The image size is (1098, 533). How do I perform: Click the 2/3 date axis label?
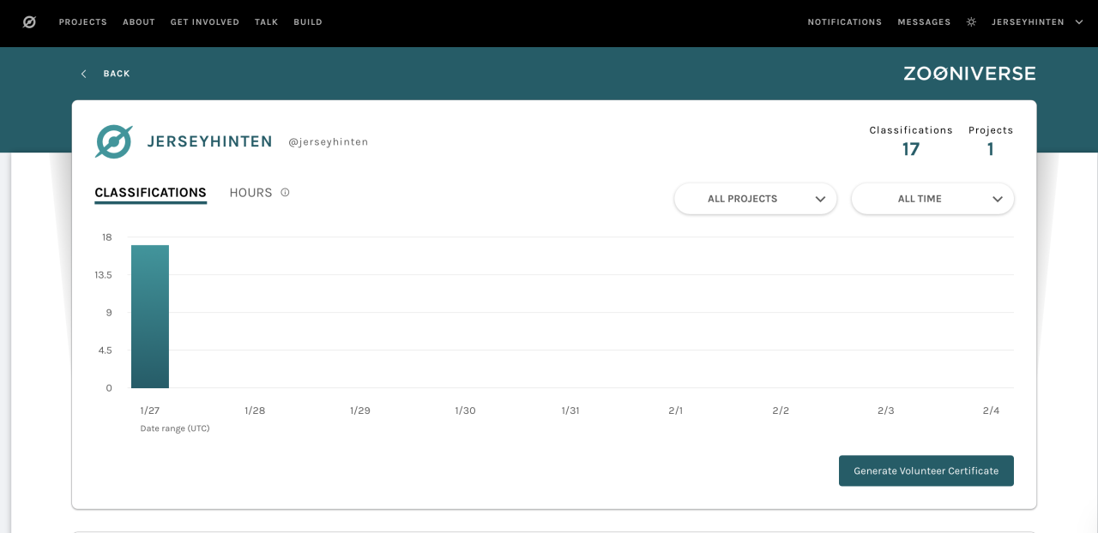(886, 410)
